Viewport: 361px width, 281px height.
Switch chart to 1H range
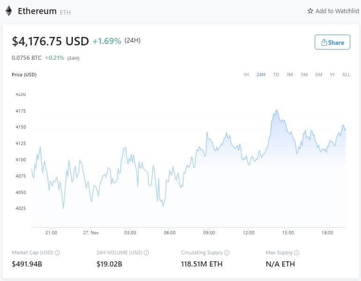click(x=246, y=74)
